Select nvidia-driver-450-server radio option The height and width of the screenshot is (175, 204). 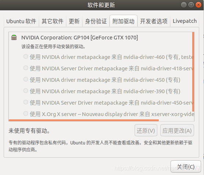tap(26, 102)
